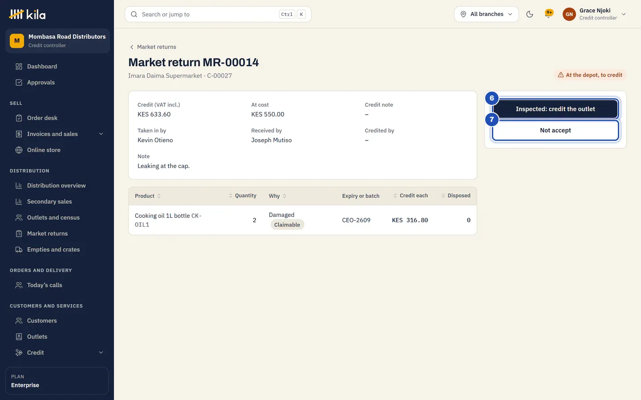The height and width of the screenshot is (400, 641).
Task: Click the Approvals checkbox icon
Action: [19, 83]
